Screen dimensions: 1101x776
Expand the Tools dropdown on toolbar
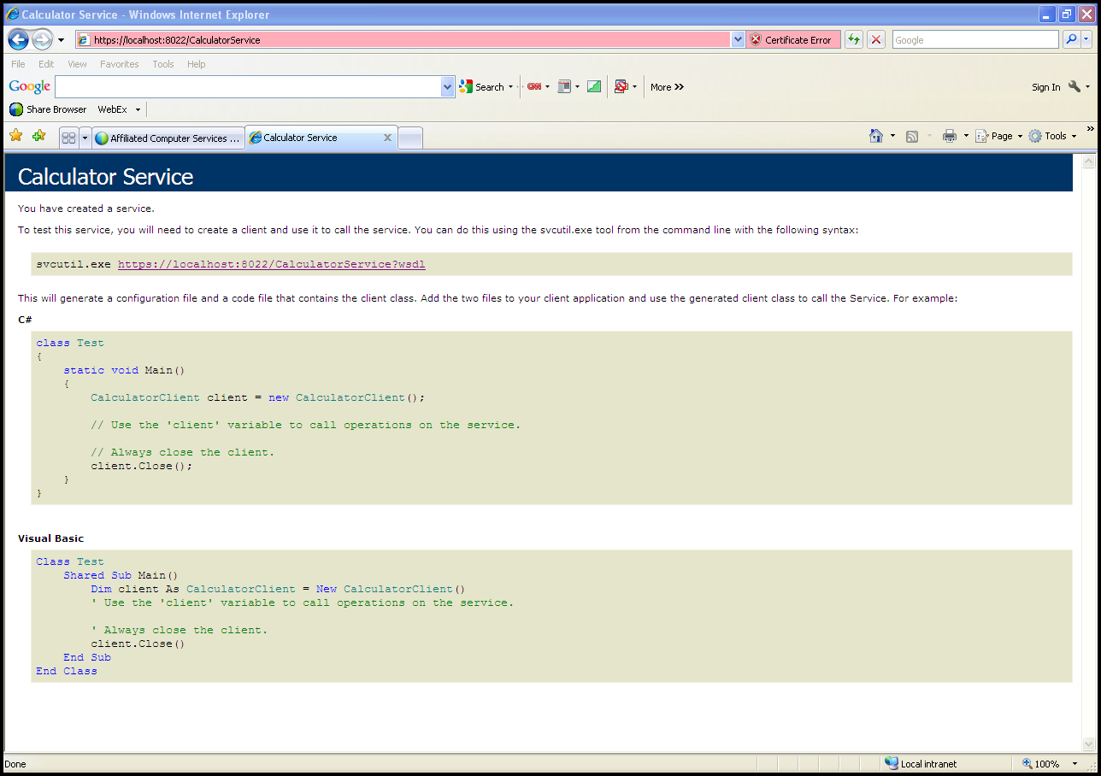1053,135
